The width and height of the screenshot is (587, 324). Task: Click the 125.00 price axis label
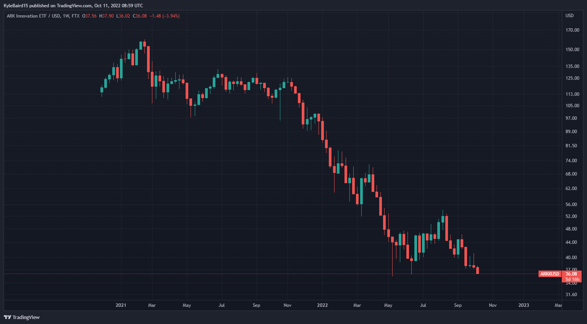point(572,78)
